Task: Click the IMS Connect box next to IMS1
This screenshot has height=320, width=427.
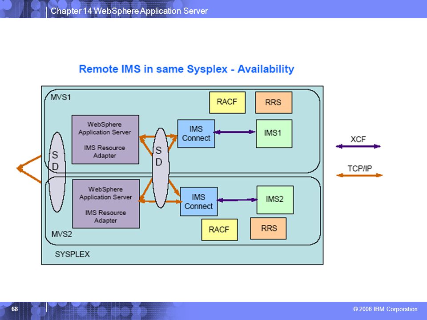Action: point(196,134)
